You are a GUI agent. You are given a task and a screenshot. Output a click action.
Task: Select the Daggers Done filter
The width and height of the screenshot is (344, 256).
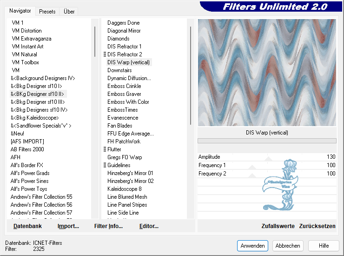click(124, 23)
